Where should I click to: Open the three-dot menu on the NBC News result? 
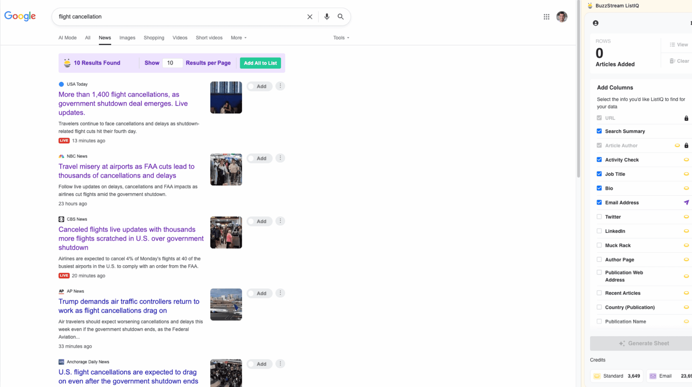(x=280, y=158)
